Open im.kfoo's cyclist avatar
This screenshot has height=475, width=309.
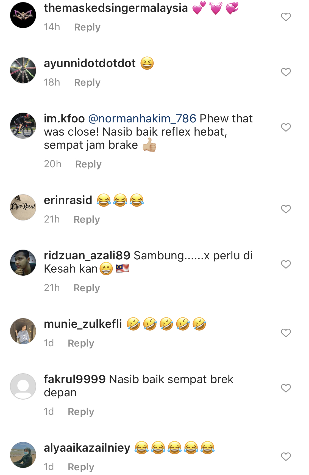pos(23,125)
